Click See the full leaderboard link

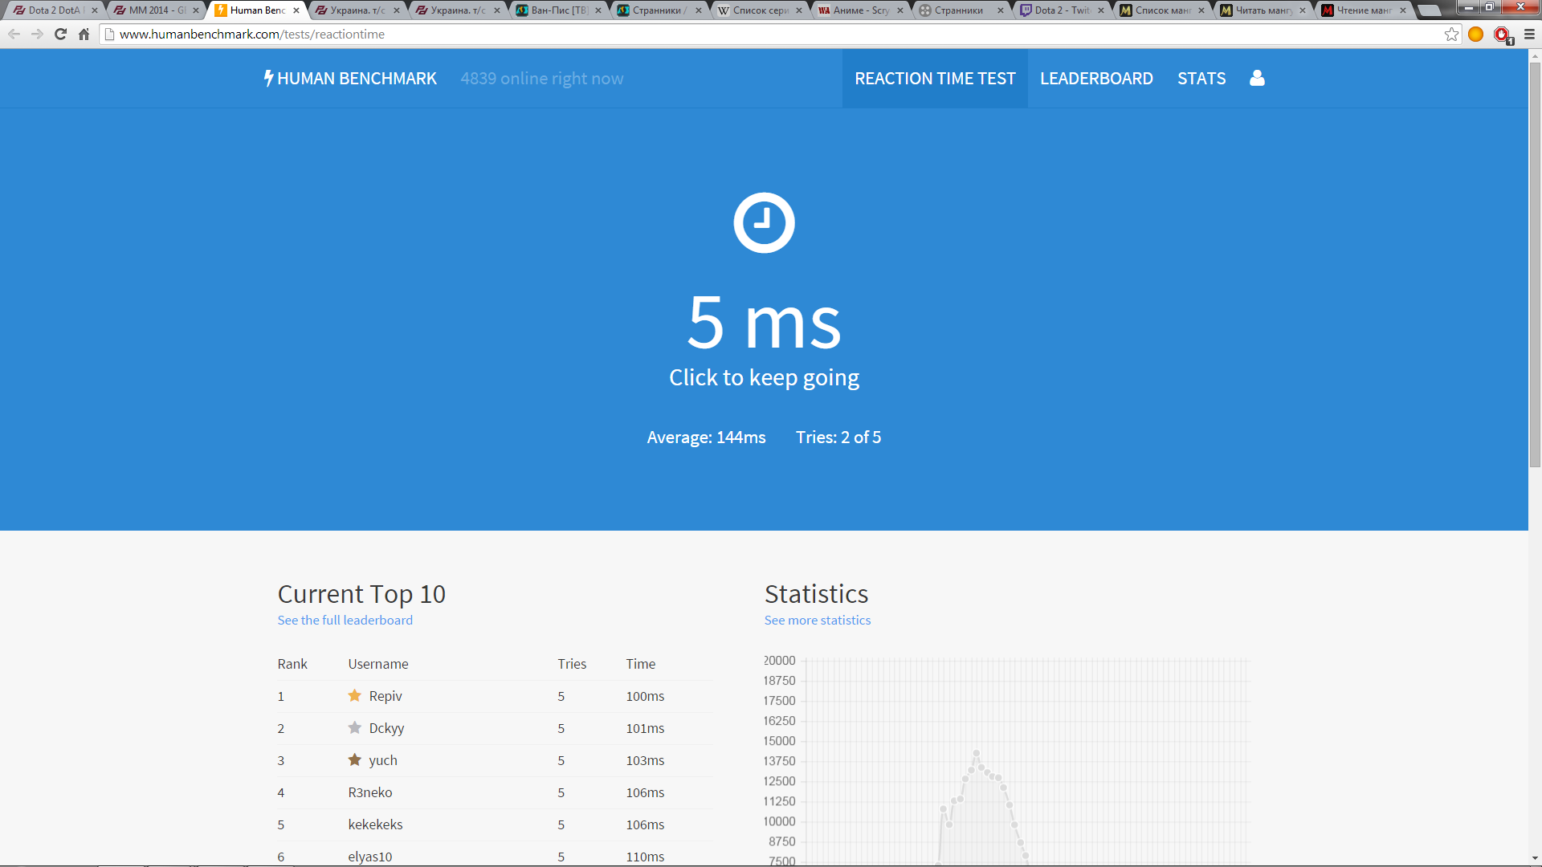pos(345,620)
